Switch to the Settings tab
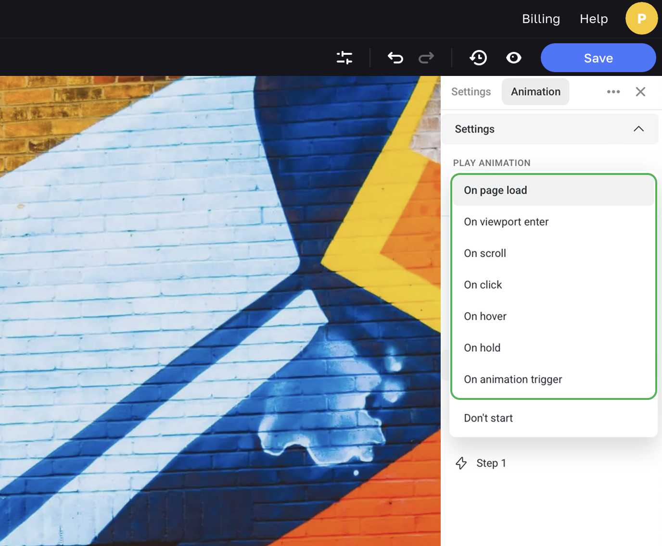Image resolution: width=662 pixels, height=546 pixels. [471, 92]
